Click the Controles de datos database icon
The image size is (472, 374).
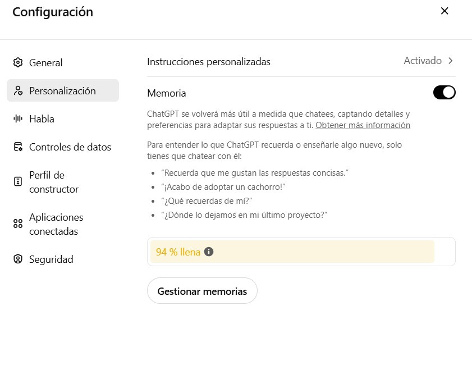[18, 147]
